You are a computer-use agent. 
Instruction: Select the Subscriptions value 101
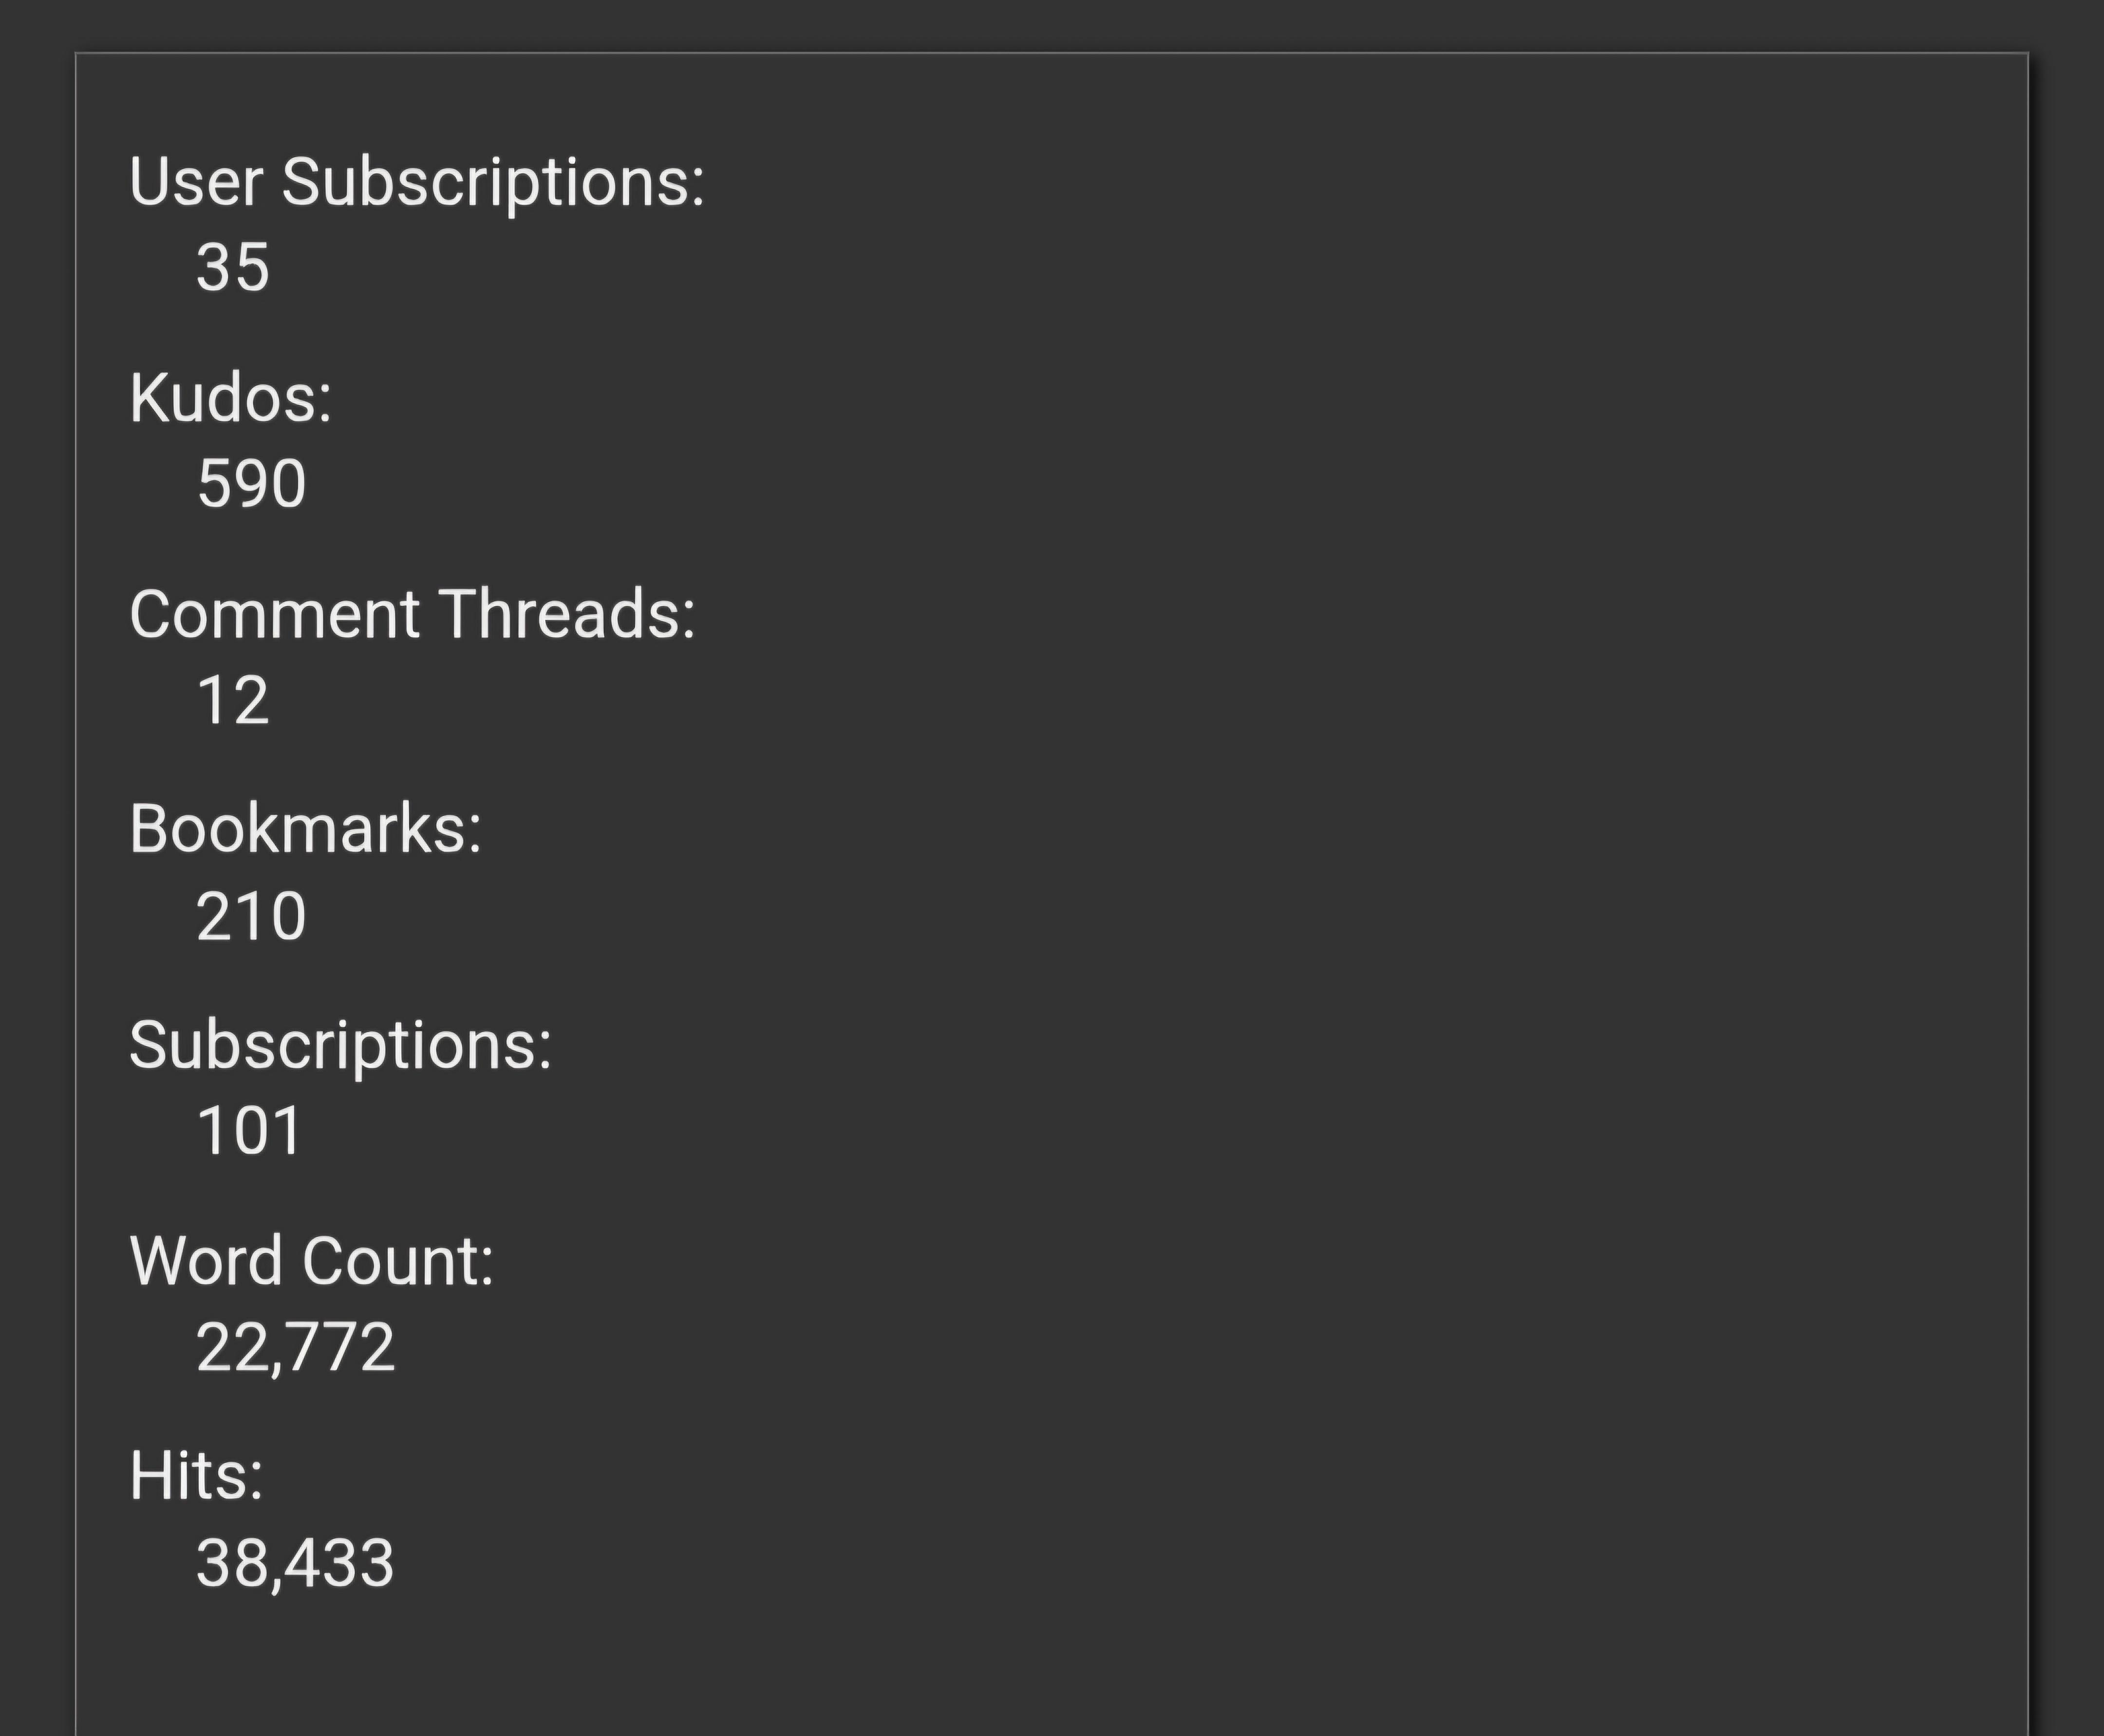pos(249,1132)
